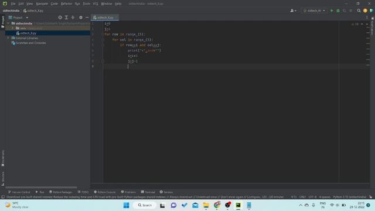Open the Version Control tool window
375x211 pixels.
coord(19,192)
